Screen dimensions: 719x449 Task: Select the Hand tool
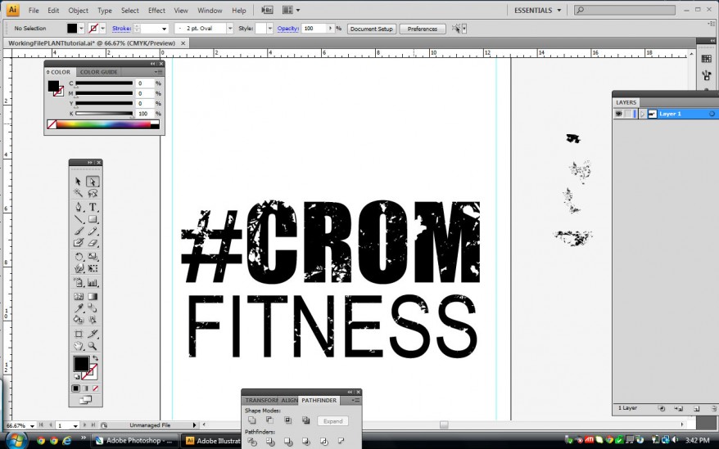[x=79, y=346]
